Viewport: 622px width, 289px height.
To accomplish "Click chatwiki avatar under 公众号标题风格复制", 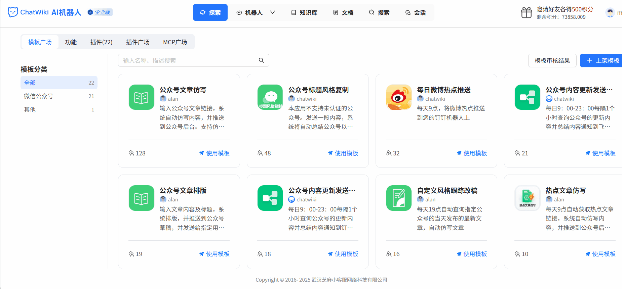I will [291, 99].
